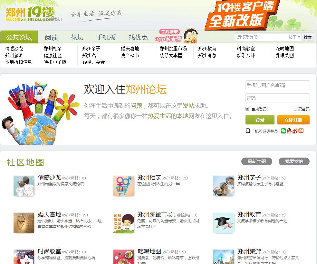Image resolution: width=317 pixels, height=264 pixels.
Task: Open the 找优惠 tab
Action: pos(138,37)
